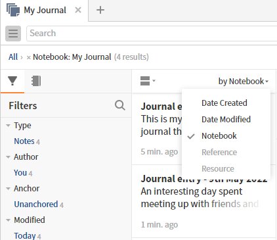Filter by Today modified notes

(x=25, y=236)
